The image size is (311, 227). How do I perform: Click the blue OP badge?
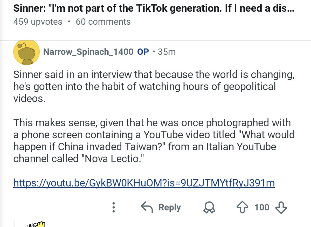(143, 52)
